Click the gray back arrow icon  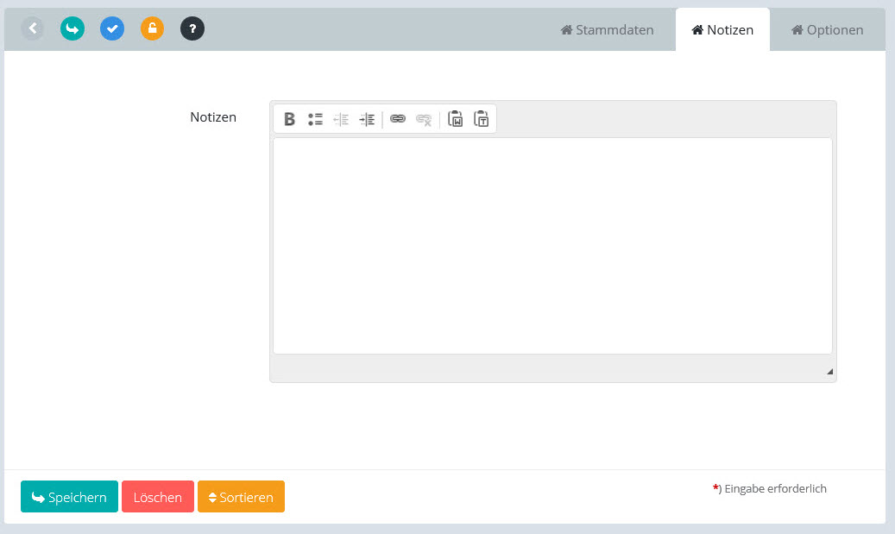click(33, 28)
